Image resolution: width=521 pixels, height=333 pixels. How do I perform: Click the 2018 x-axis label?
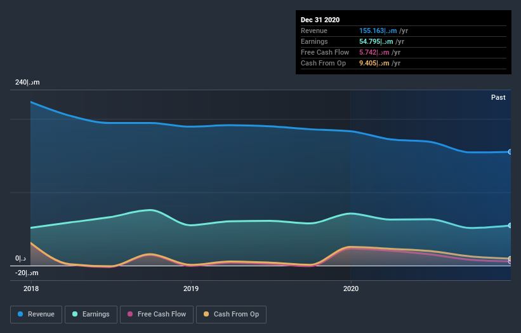point(31,289)
